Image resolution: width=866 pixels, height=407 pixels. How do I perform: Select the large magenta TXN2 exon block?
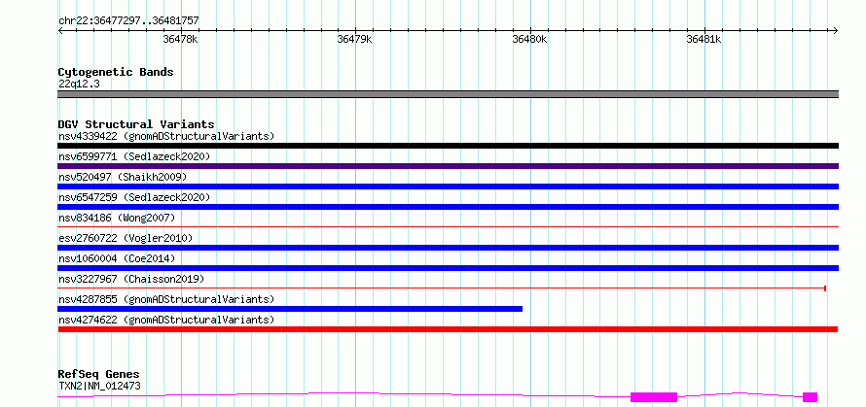coord(654,397)
